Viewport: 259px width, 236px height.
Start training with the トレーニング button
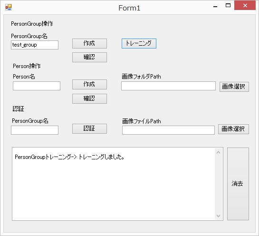pos(139,43)
